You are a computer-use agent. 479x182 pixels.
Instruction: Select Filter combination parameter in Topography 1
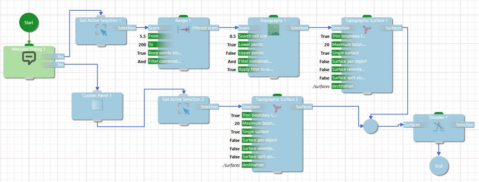point(255,62)
